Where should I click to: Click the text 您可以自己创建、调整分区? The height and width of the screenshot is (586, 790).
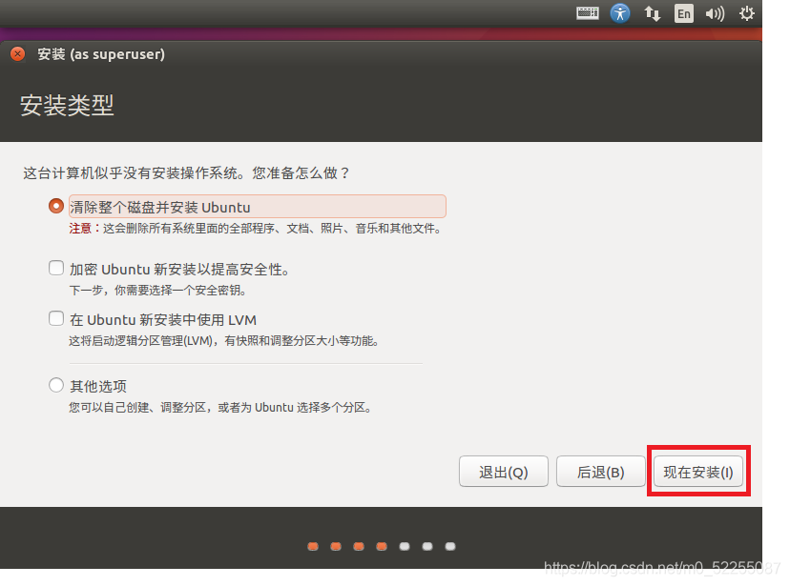tap(220, 408)
